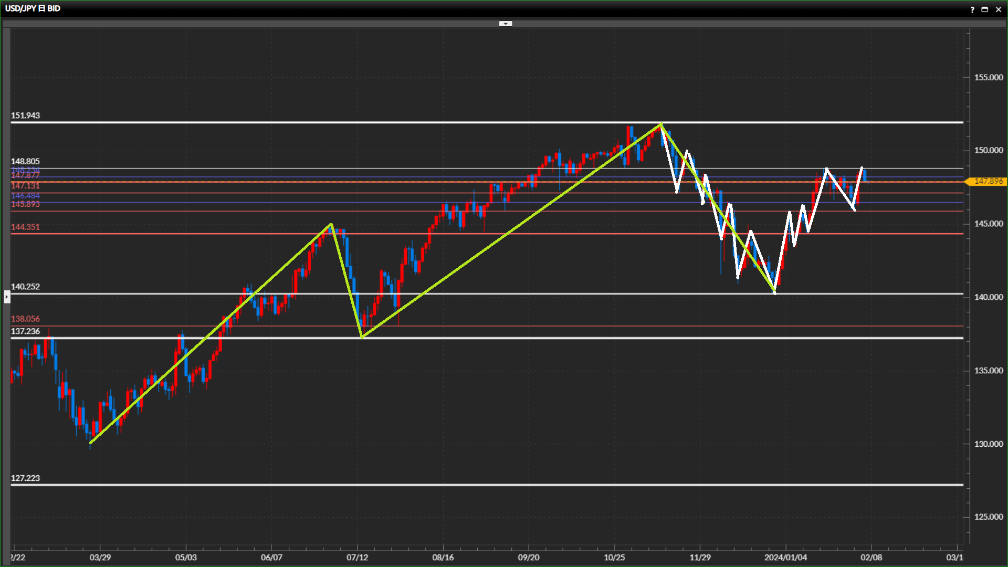
Task: Expand the hidden toolbar arrow at top center
Action: click(506, 24)
